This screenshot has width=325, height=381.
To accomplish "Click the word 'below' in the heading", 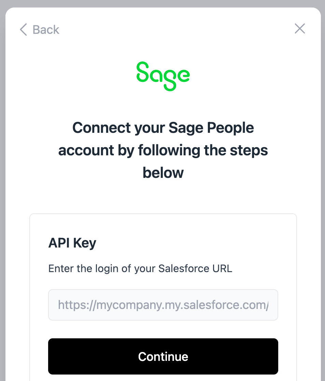I will click(x=163, y=172).
